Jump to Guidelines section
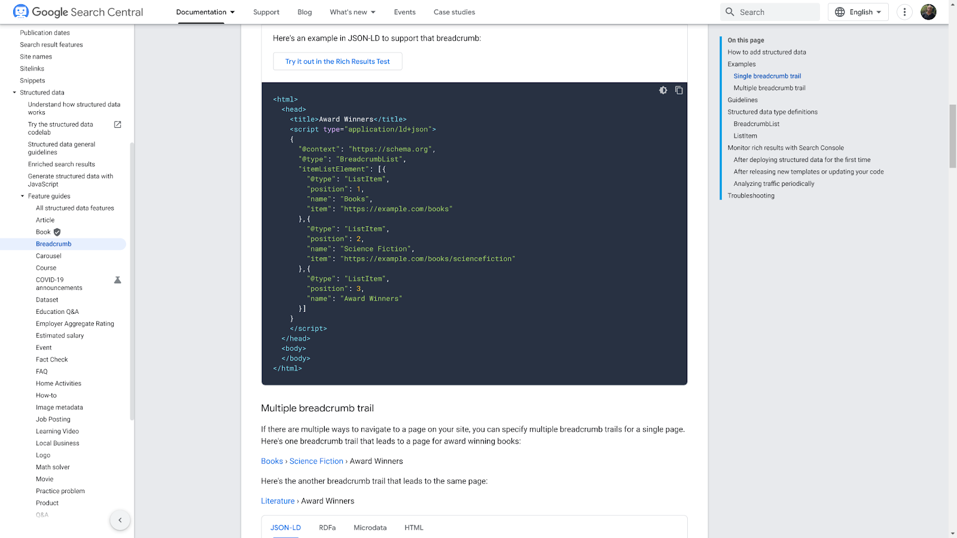 click(x=743, y=100)
